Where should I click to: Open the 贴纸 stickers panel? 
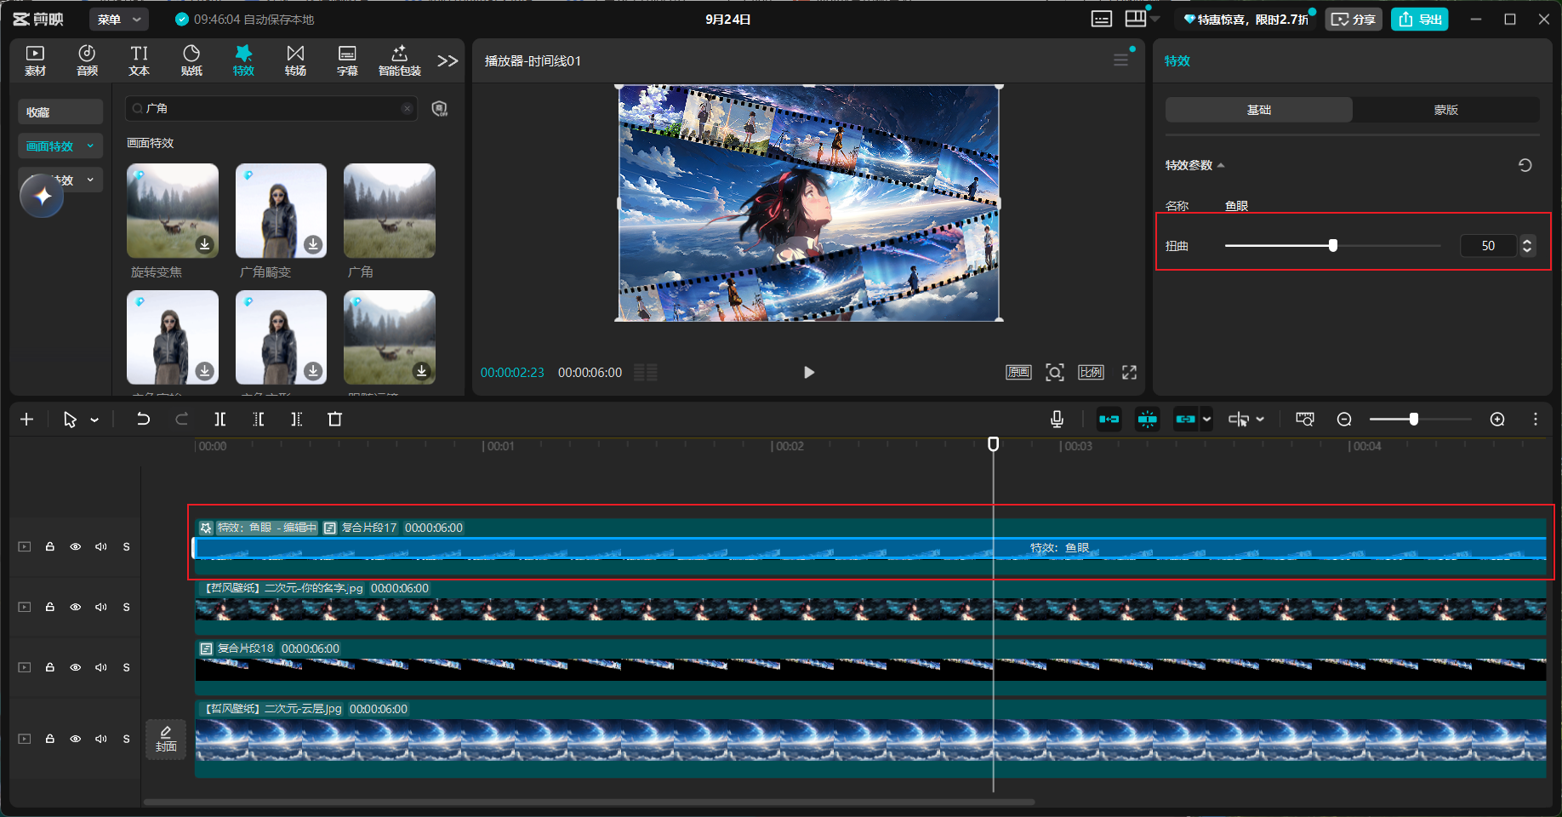(191, 60)
